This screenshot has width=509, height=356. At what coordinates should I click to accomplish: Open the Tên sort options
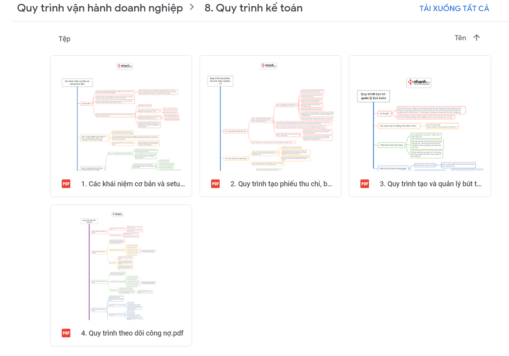click(x=460, y=38)
